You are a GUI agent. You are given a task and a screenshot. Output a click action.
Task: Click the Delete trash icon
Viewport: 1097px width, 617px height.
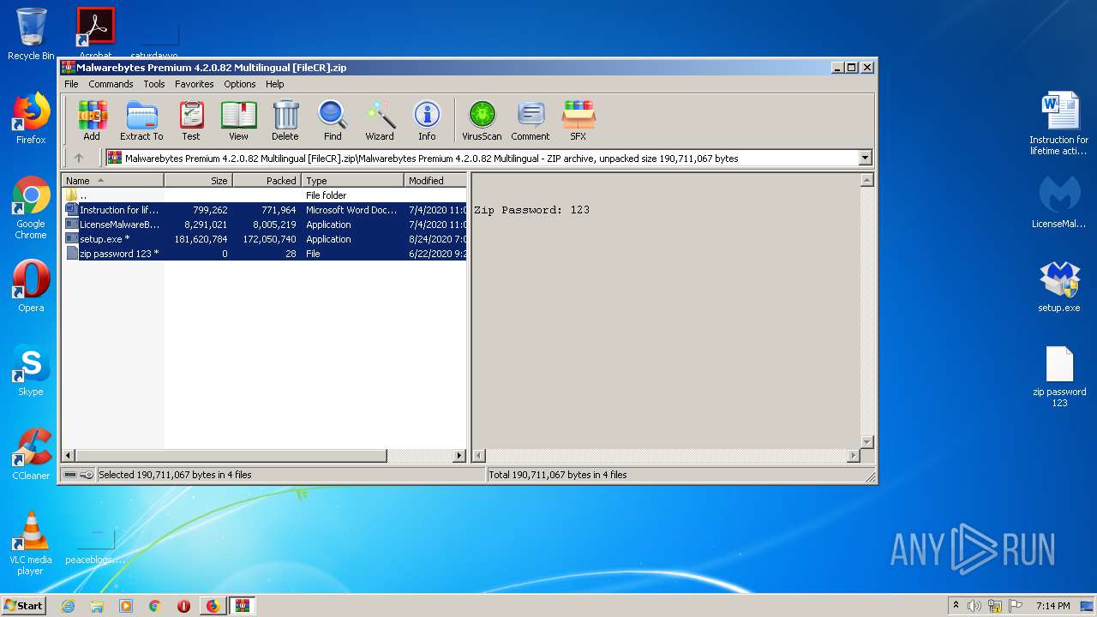285,120
